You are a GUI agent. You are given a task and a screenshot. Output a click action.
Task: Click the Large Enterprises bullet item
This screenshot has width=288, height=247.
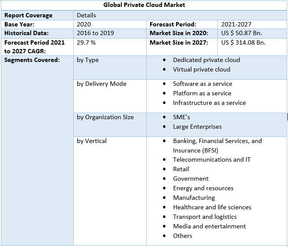pyautogui.click(x=197, y=127)
